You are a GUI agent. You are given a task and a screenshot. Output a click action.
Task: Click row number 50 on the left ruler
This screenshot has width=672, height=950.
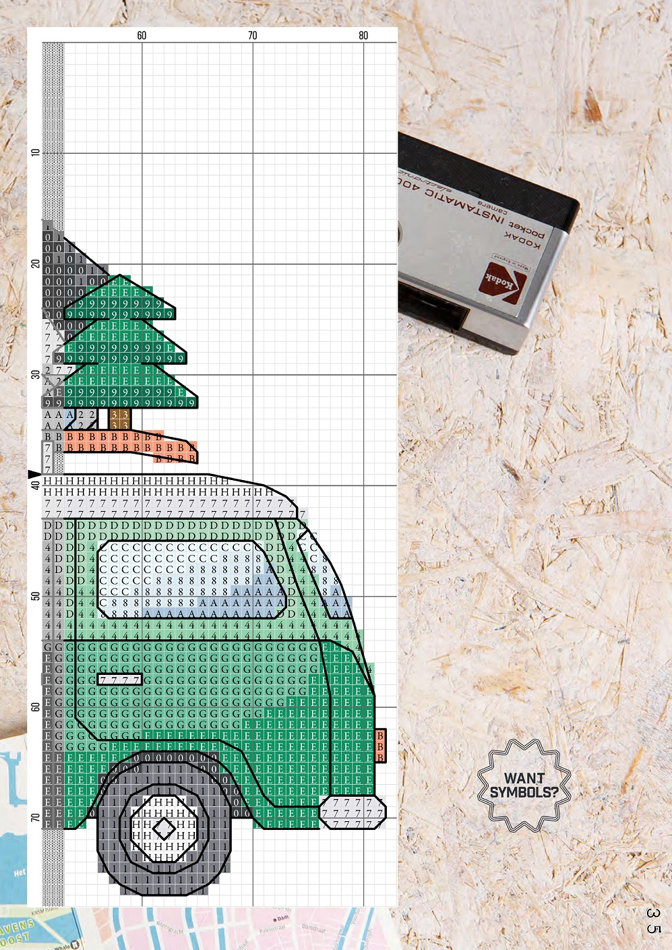pyautogui.click(x=36, y=596)
